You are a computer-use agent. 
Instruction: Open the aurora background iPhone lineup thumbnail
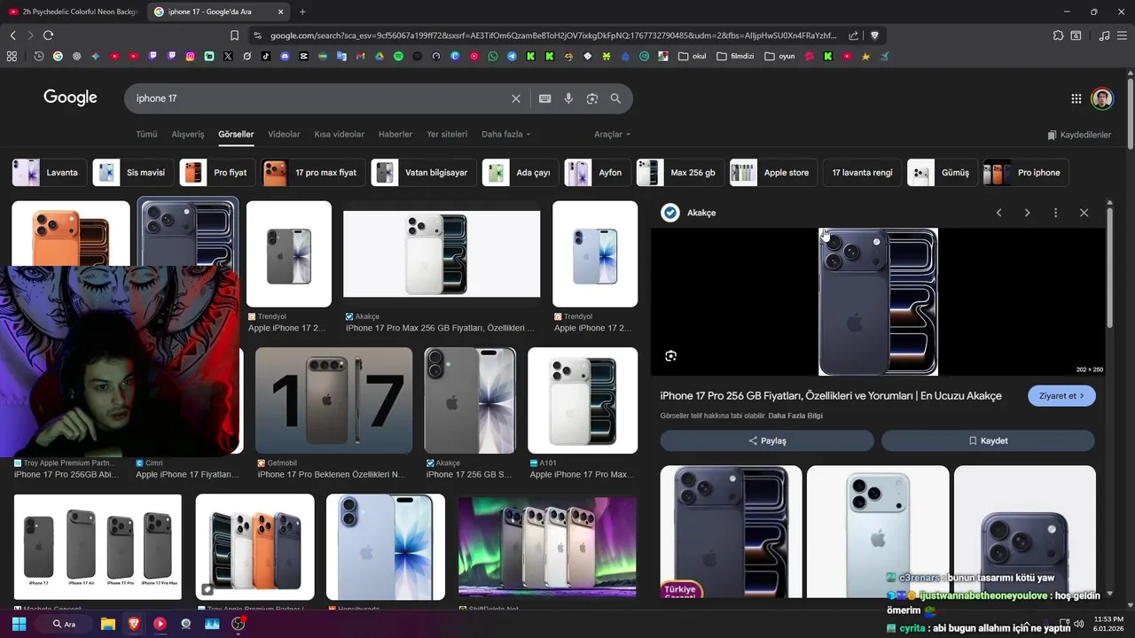547,546
